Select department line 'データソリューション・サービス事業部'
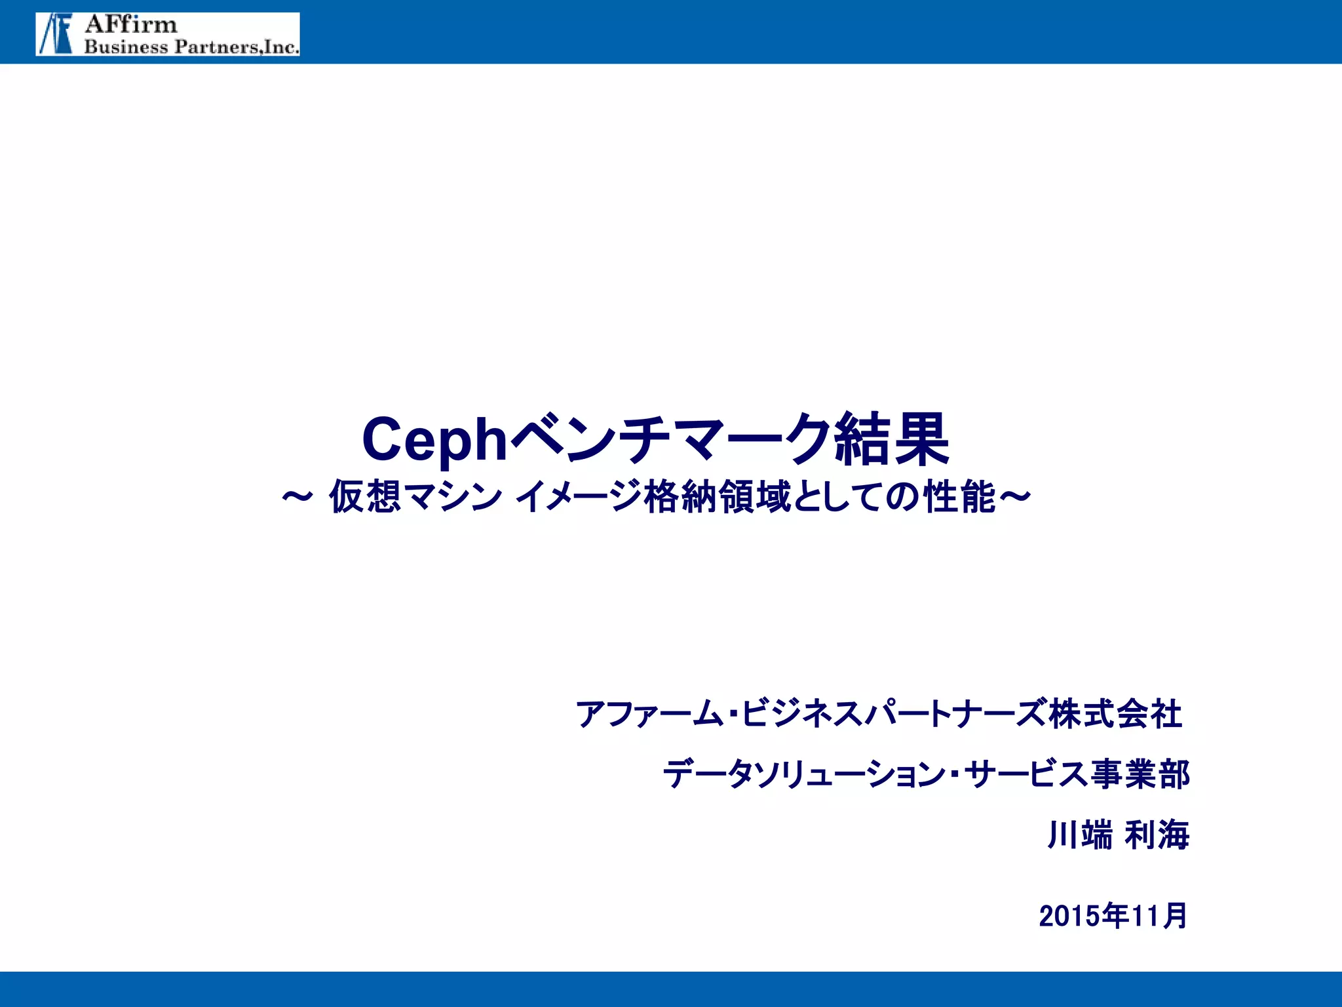 [925, 774]
